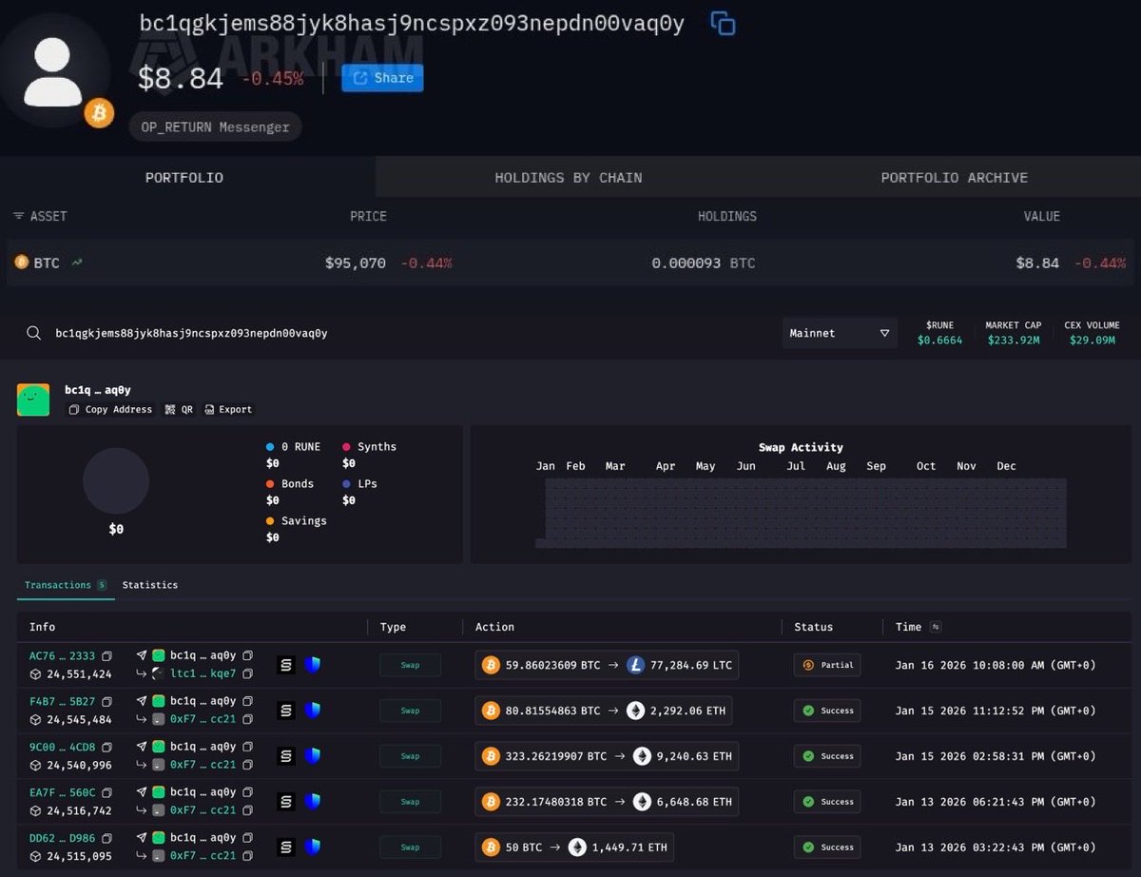The image size is (1141, 877).
Task: Click the S logo icon in AC76 row
Action: point(286,665)
